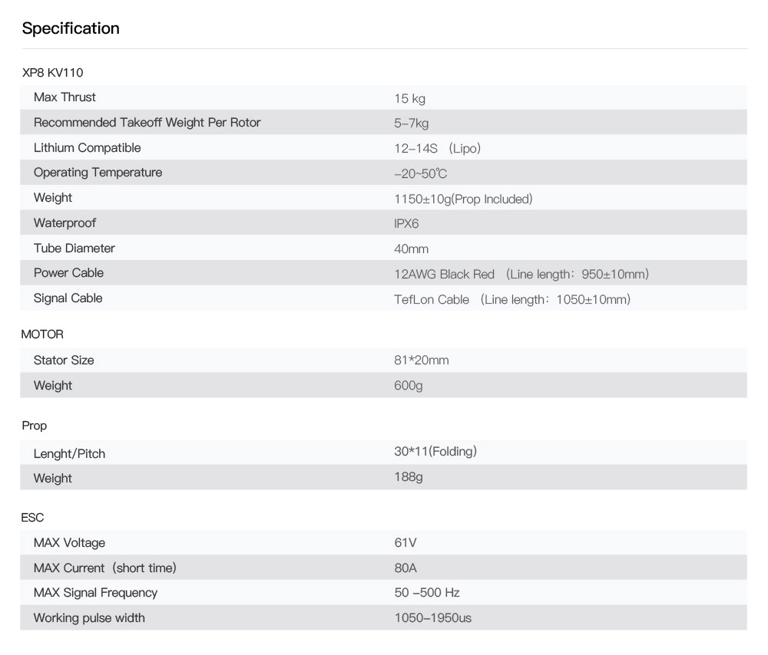768x655 pixels.
Task: Click the MOTOR section title
Action: [42, 334]
